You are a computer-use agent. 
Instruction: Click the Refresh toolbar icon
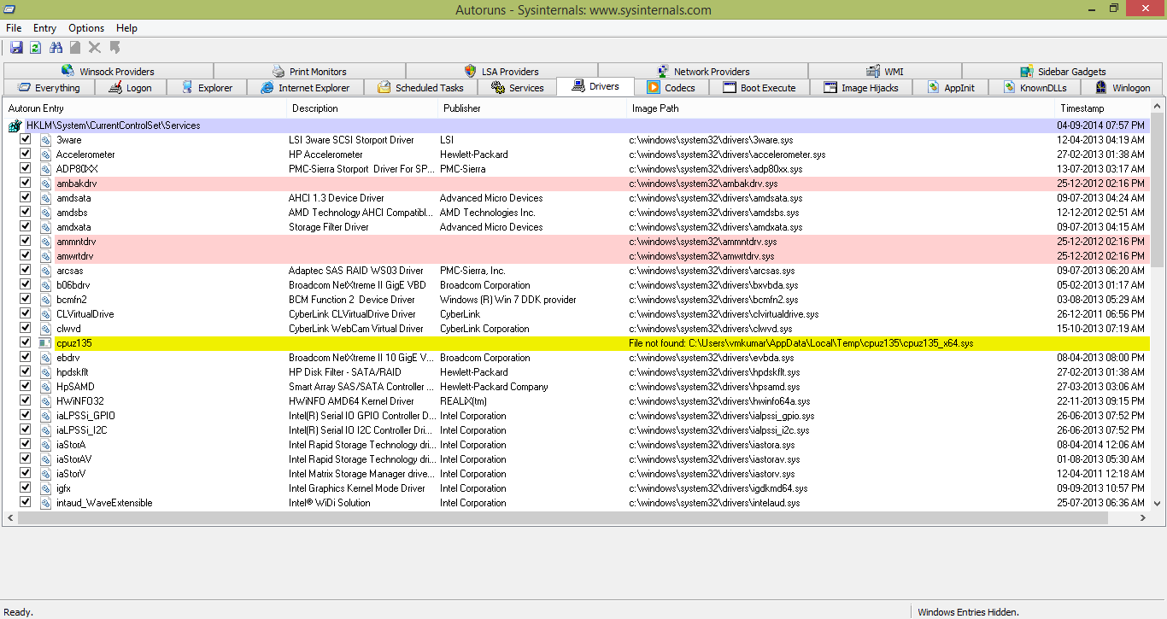[36, 48]
